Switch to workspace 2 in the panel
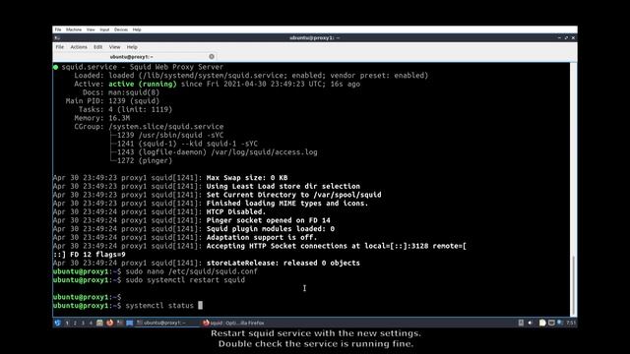 [x=75, y=323]
